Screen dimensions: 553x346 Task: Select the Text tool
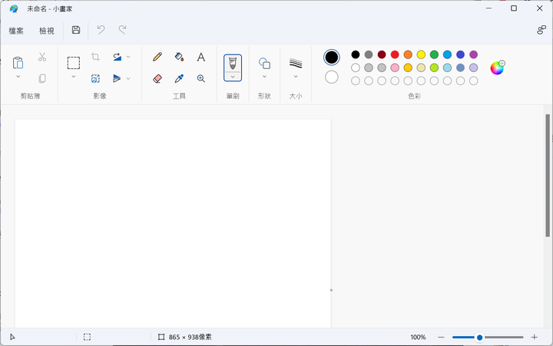coord(201,57)
